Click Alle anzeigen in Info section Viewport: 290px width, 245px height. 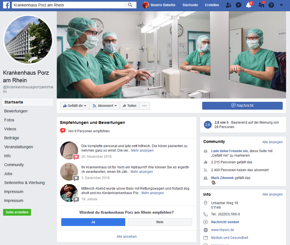point(272,194)
